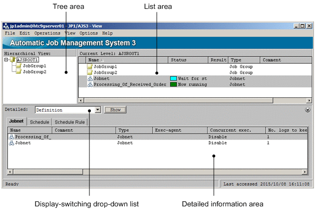Sort list by Name column header

tap(127, 60)
